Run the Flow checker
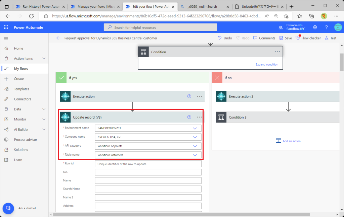This screenshot has height=217, width=344. [x=308, y=38]
